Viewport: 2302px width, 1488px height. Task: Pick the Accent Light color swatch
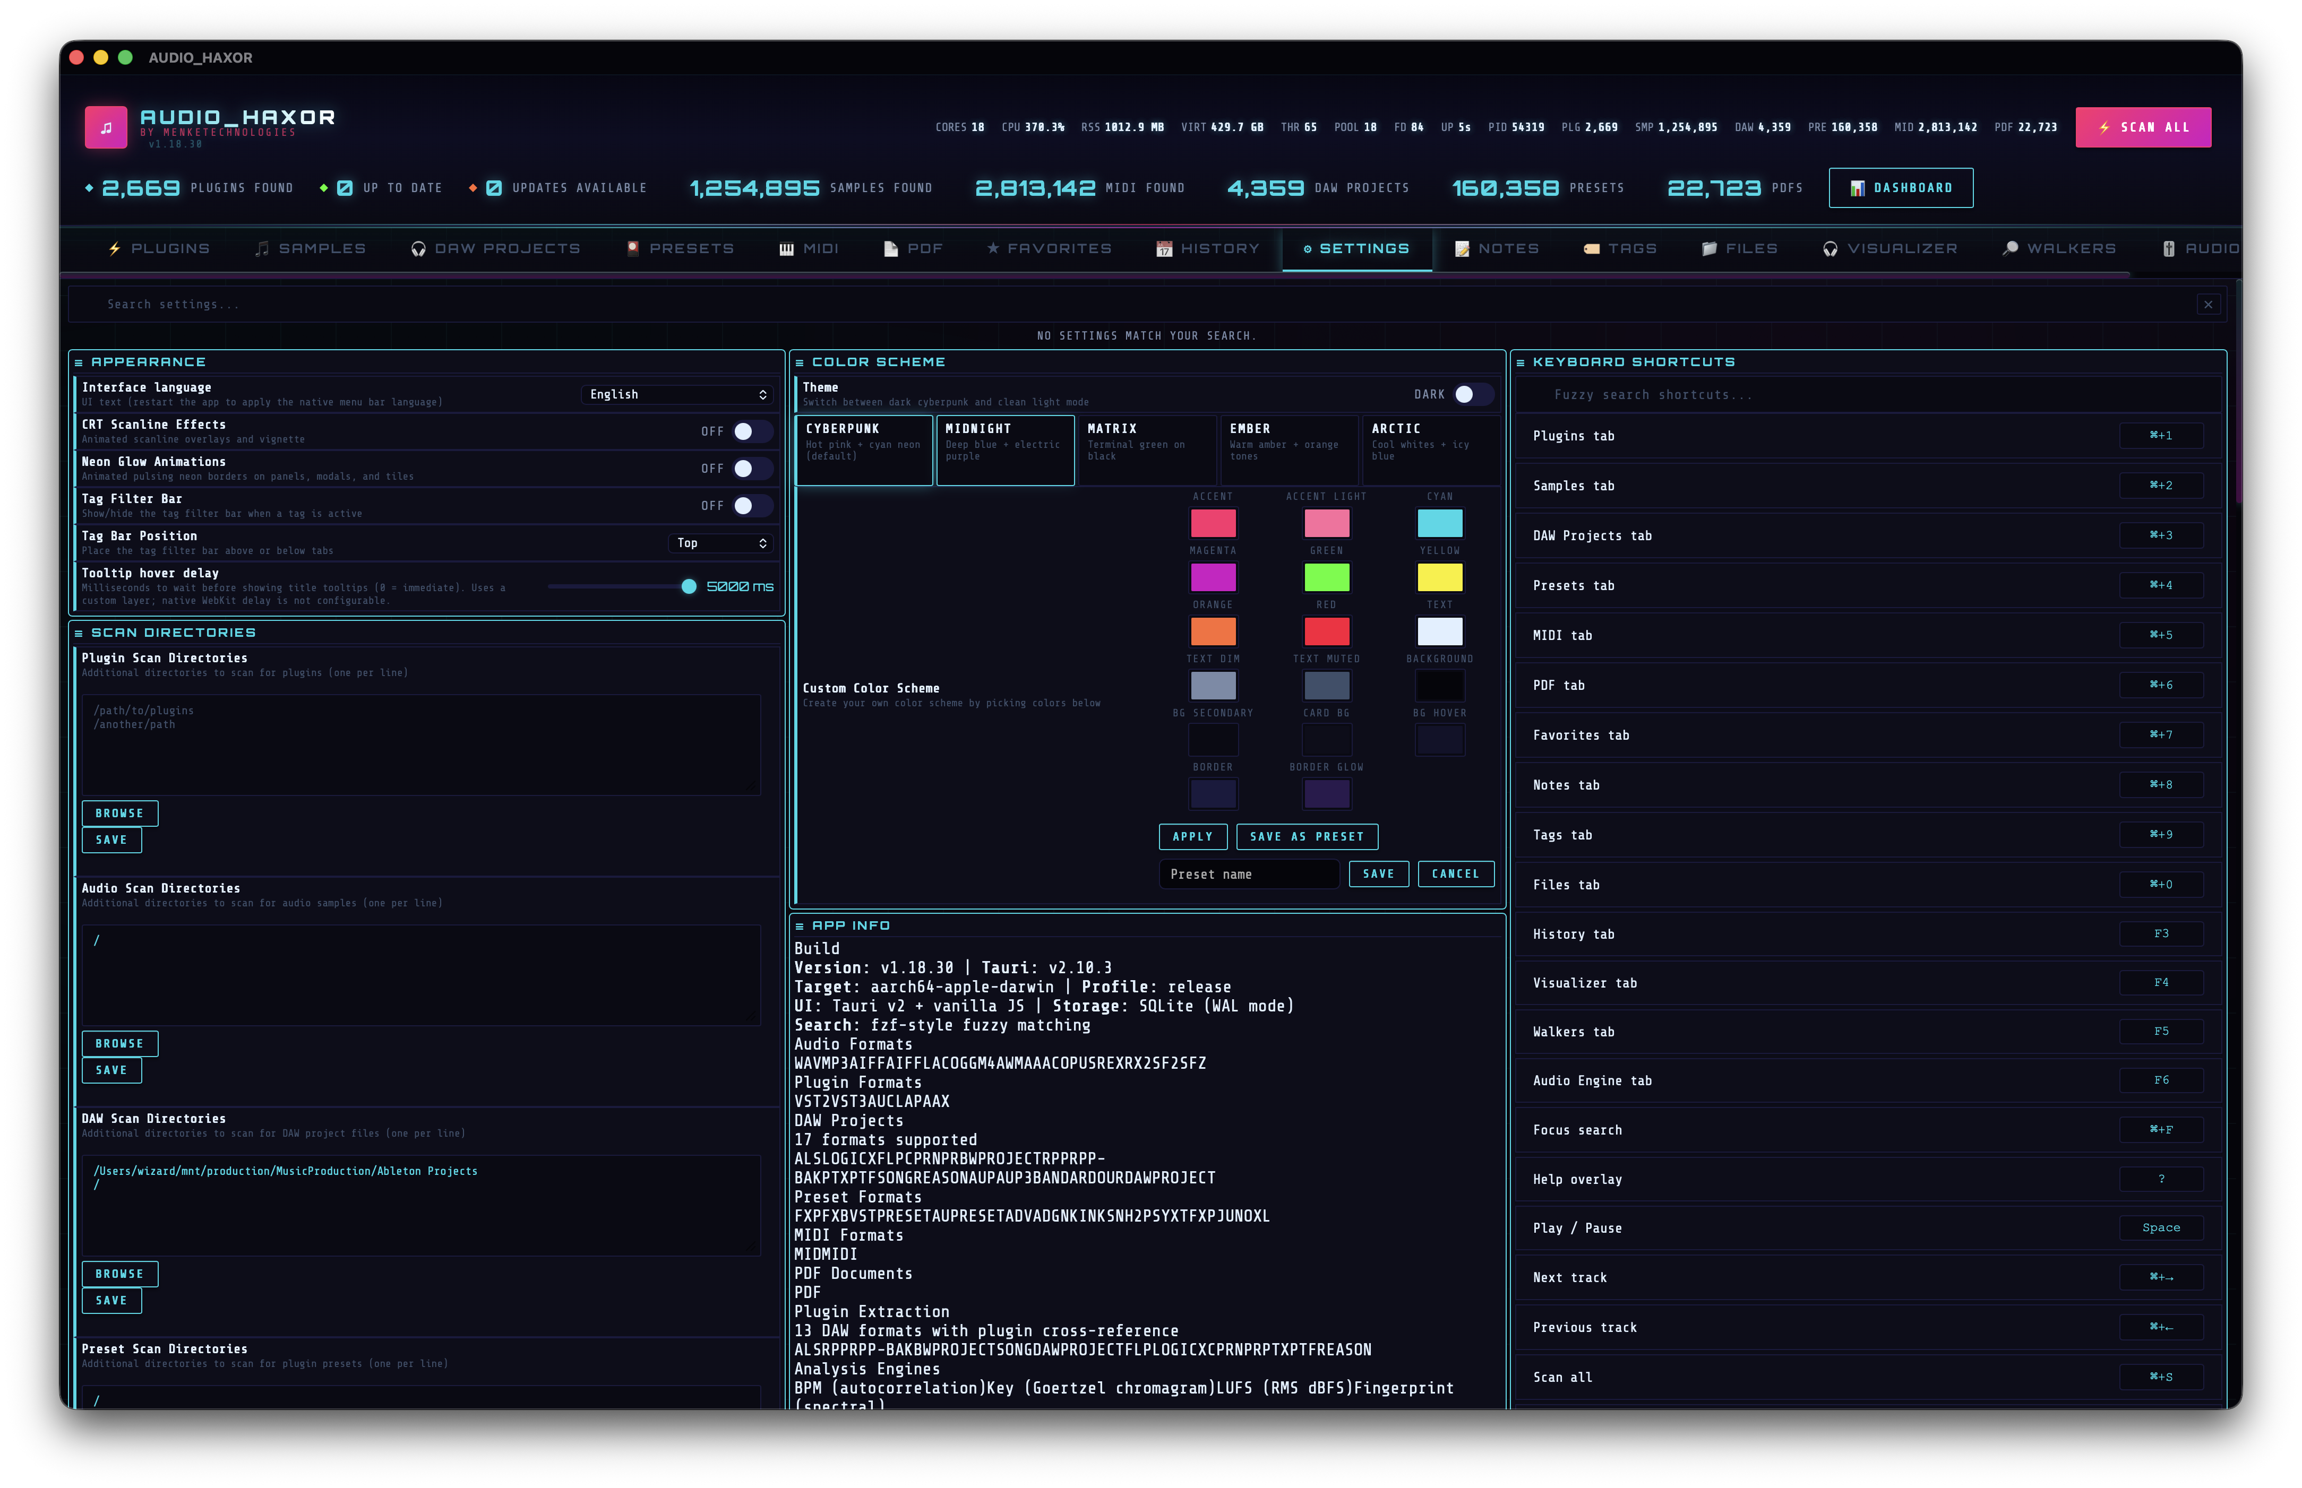point(1326,524)
